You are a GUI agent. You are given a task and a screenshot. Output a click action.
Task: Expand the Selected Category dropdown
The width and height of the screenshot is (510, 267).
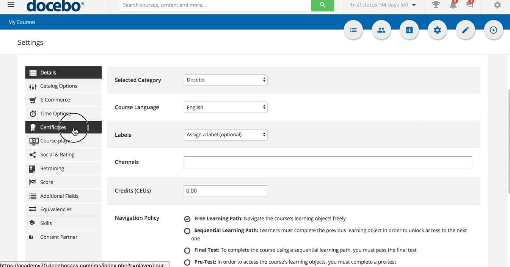tap(226, 80)
